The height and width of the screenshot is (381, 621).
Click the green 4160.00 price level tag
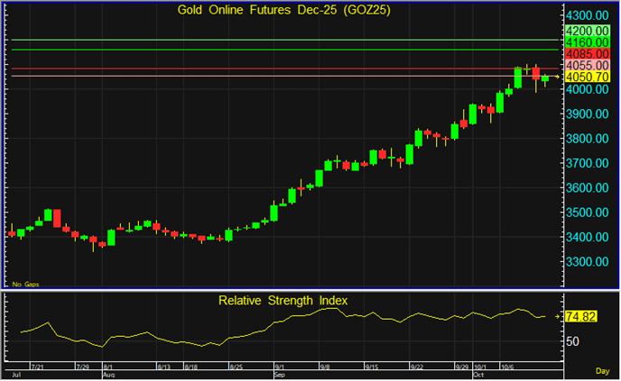click(x=586, y=41)
